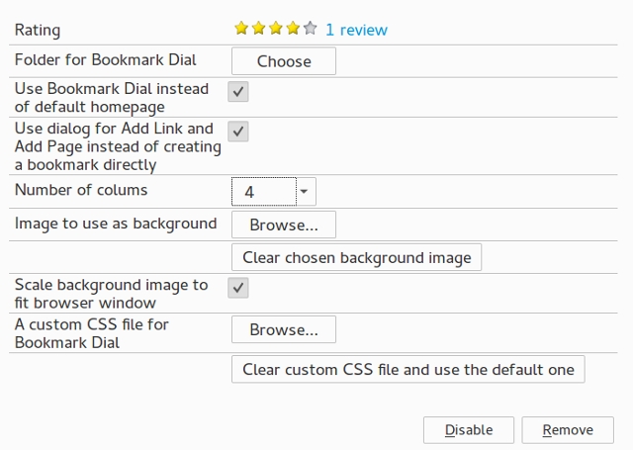Disable the Bookmark Dial add-on

[469, 430]
